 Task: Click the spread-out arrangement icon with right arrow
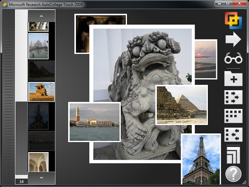[x=233, y=97]
